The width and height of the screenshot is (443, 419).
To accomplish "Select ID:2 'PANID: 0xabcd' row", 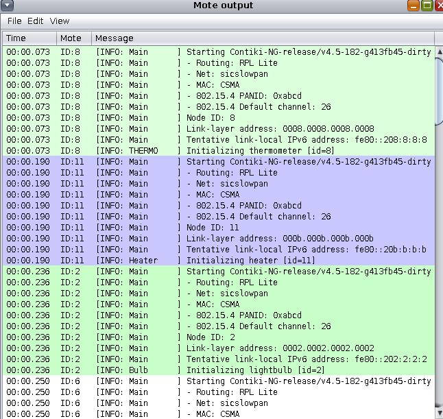I will point(218,315).
